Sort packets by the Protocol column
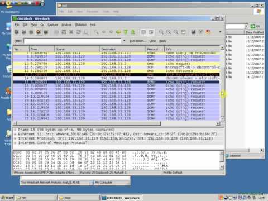Image resolution: width=268 pixels, height=201 pixels. [155, 49]
